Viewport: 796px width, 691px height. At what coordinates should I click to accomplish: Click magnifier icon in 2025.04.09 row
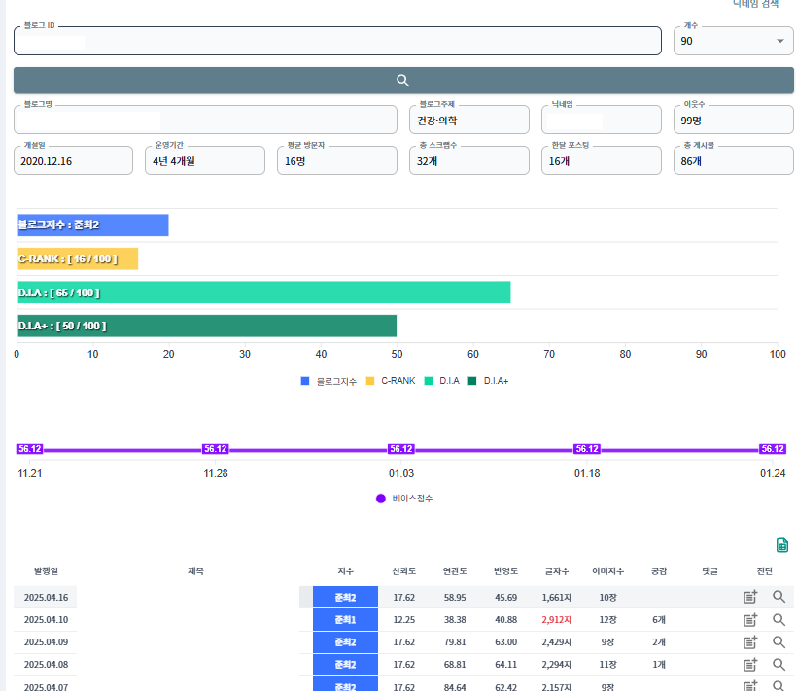pyautogui.click(x=779, y=641)
